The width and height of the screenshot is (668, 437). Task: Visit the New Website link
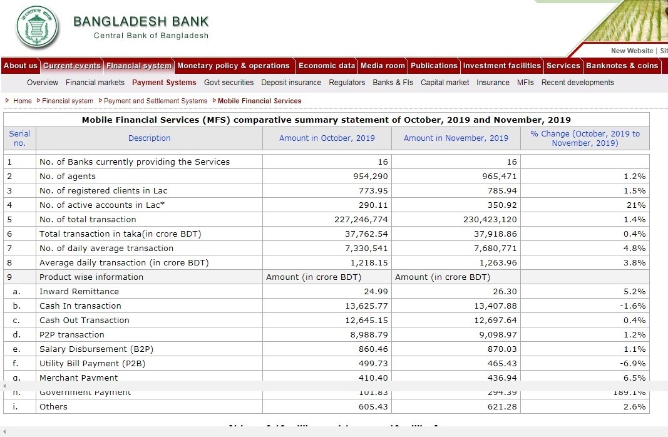[632, 51]
